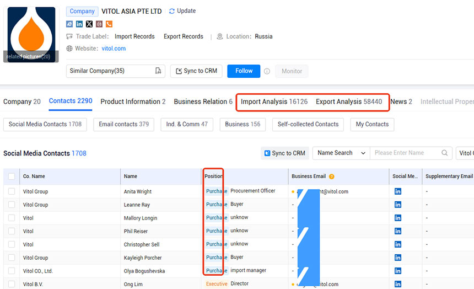Click the Vitol CO., Ltd. company cell
The height and width of the screenshot is (289, 474).
pyautogui.click(x=38, y=271)
